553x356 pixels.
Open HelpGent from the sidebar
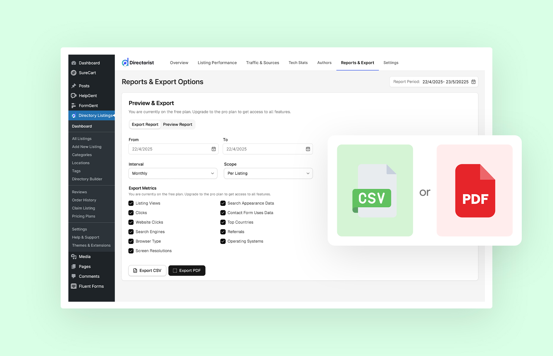click(x=73, y=96)
